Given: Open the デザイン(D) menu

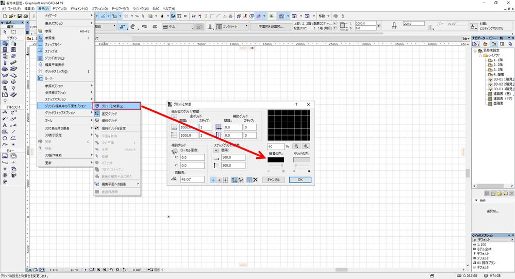Looking at the screenshot, I should point(59,9).
